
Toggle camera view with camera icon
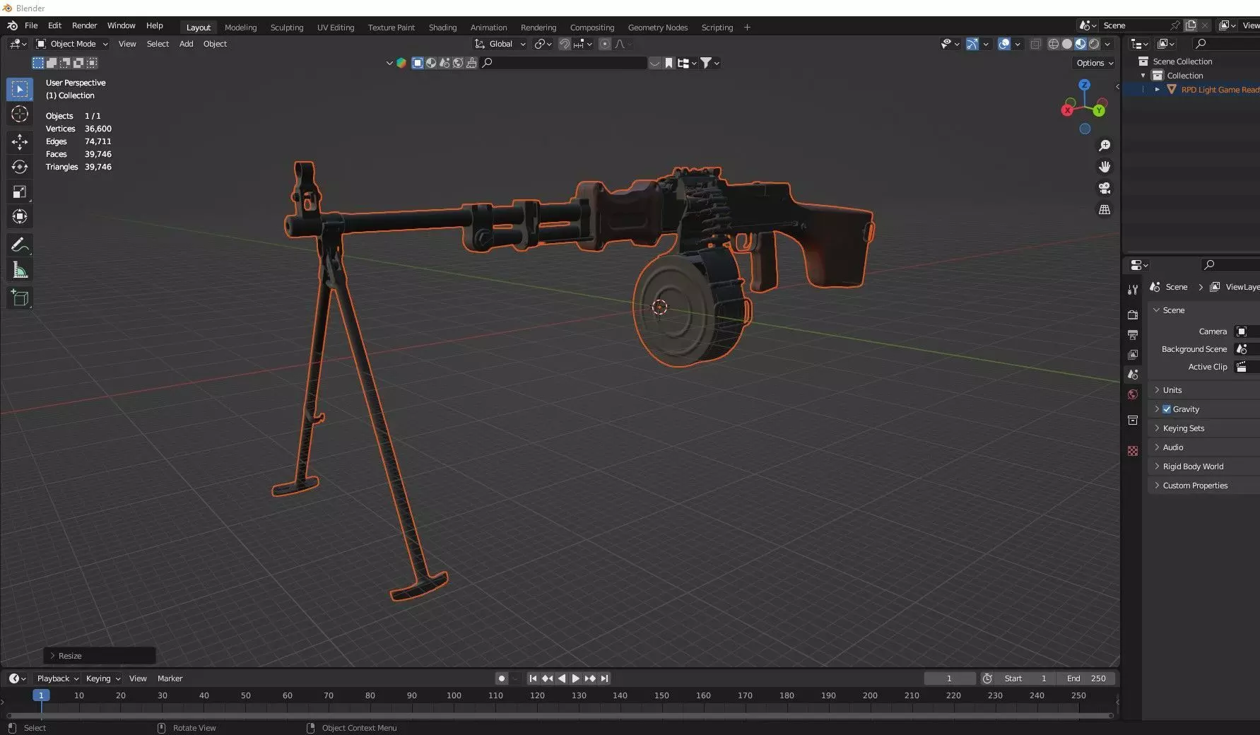tap(1105, 188)
